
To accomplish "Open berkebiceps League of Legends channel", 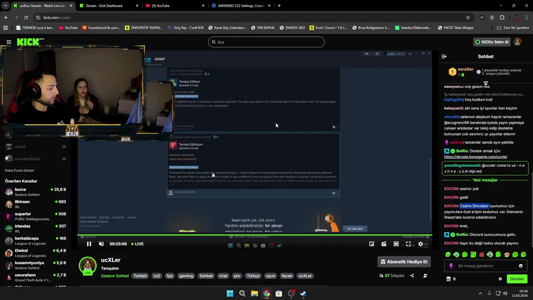I will tap(35, 241).
